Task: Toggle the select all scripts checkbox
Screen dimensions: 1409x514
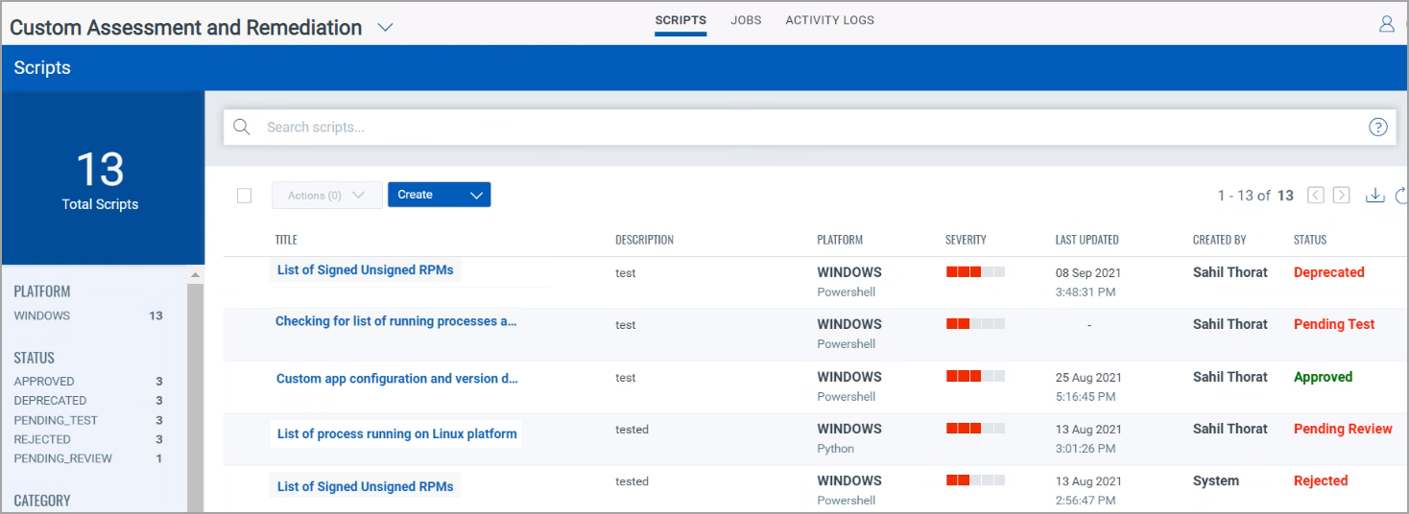Action: coord(244,196)
